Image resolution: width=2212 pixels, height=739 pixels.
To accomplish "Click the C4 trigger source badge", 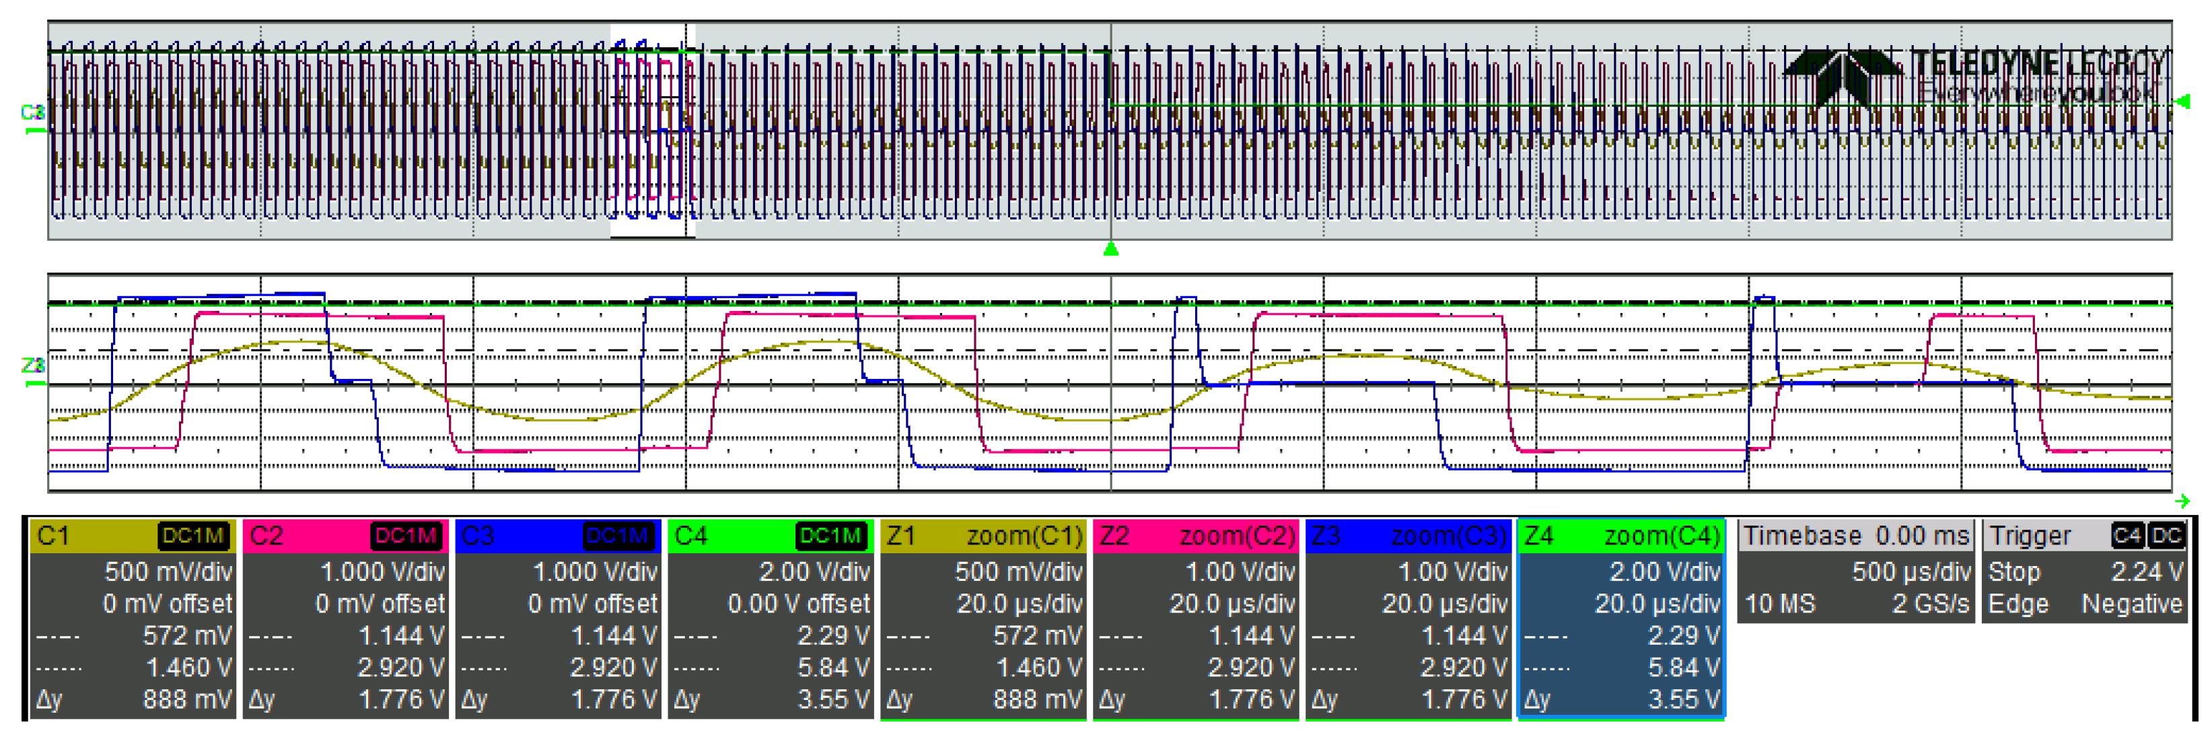I will click(2128, 536).
